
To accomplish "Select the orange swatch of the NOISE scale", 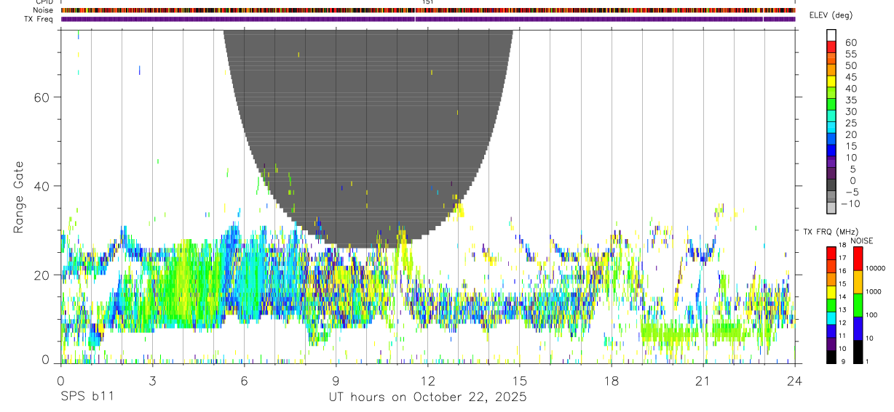I will click(x=858, y=282).
